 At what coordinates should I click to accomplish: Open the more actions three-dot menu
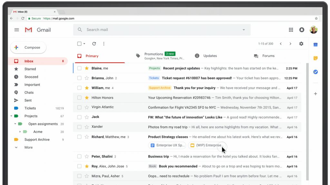click(103, 44)
